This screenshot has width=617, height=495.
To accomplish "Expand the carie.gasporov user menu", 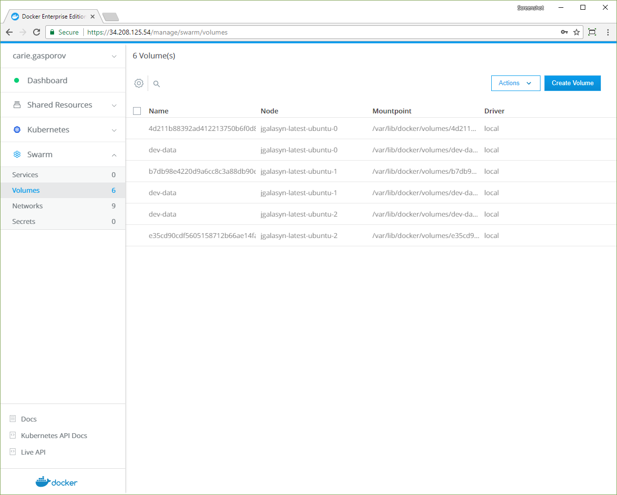I will tap(114, 56).
